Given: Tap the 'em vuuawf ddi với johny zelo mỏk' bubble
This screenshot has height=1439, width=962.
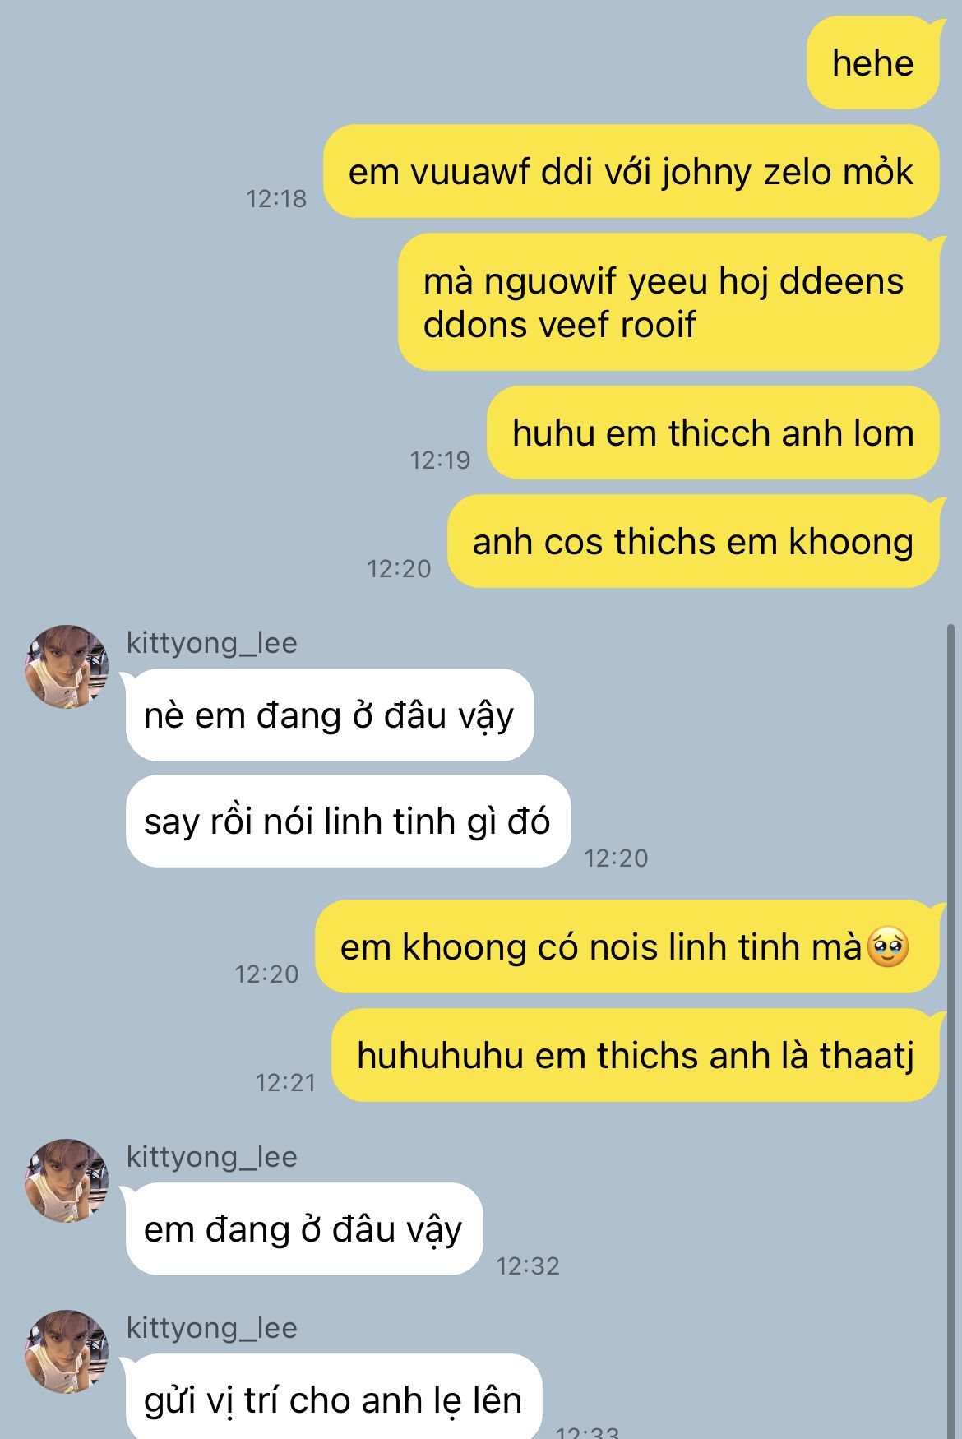Looking at the screenshot, I should coord(631,172).
